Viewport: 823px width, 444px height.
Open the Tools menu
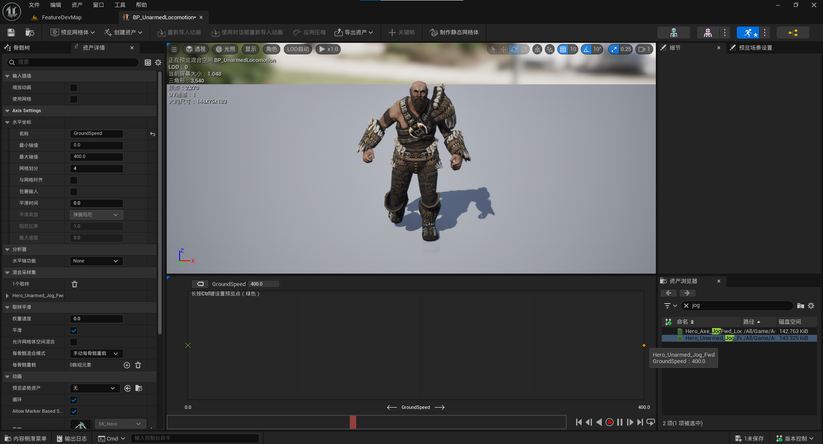click(120, 5)
